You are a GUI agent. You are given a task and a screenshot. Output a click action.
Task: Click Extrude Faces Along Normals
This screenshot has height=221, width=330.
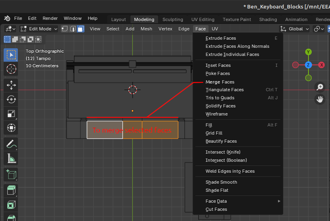tap(238, 46)
